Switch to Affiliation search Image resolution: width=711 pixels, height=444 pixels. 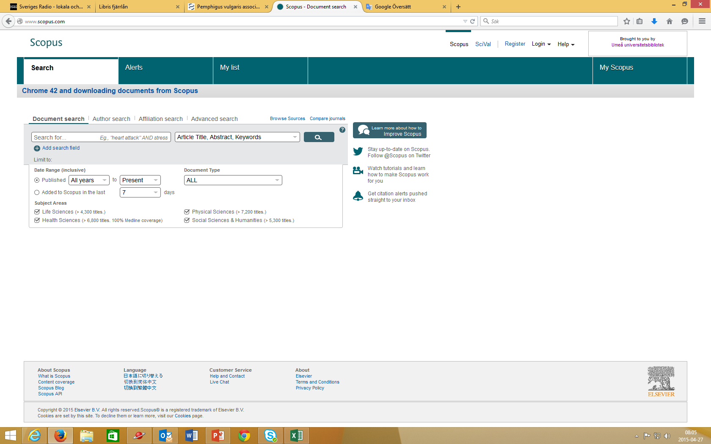(x=161, y=119)
